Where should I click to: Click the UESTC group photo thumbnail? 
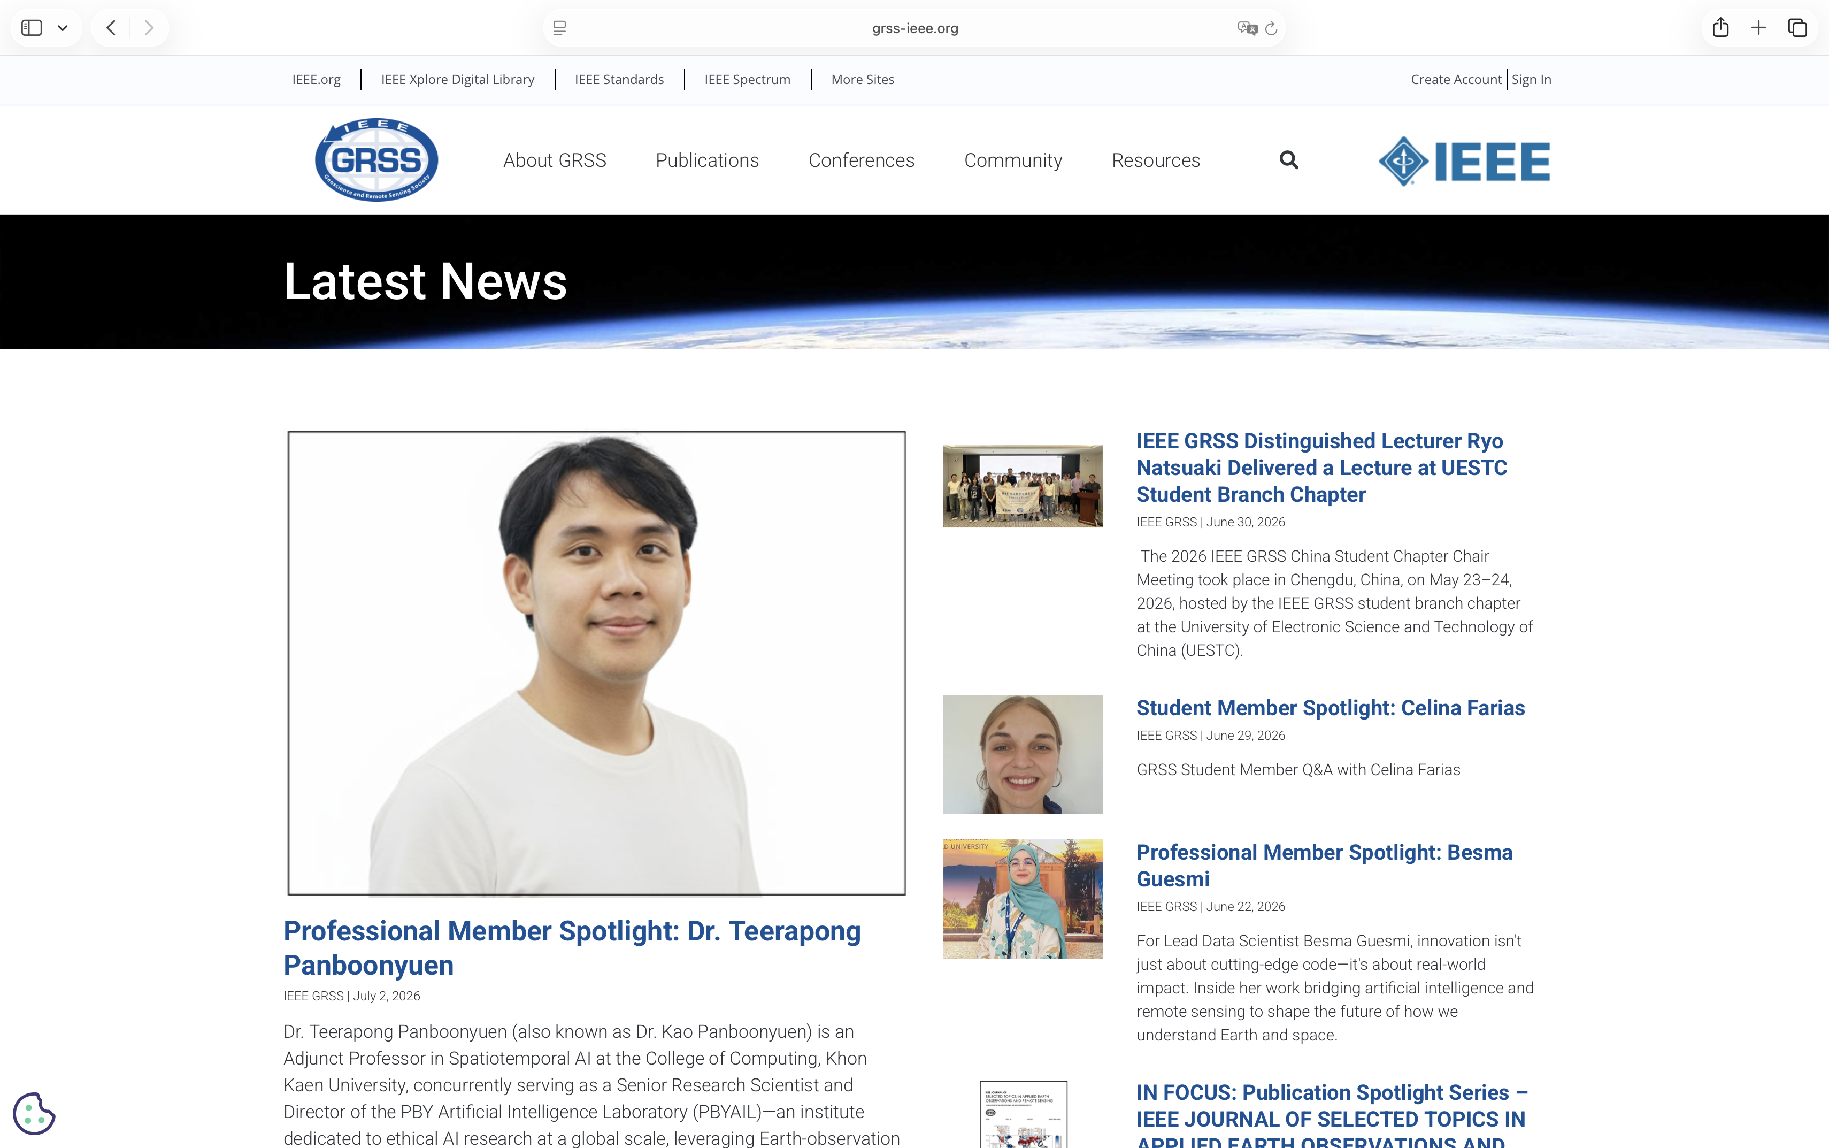point(1023,486)
